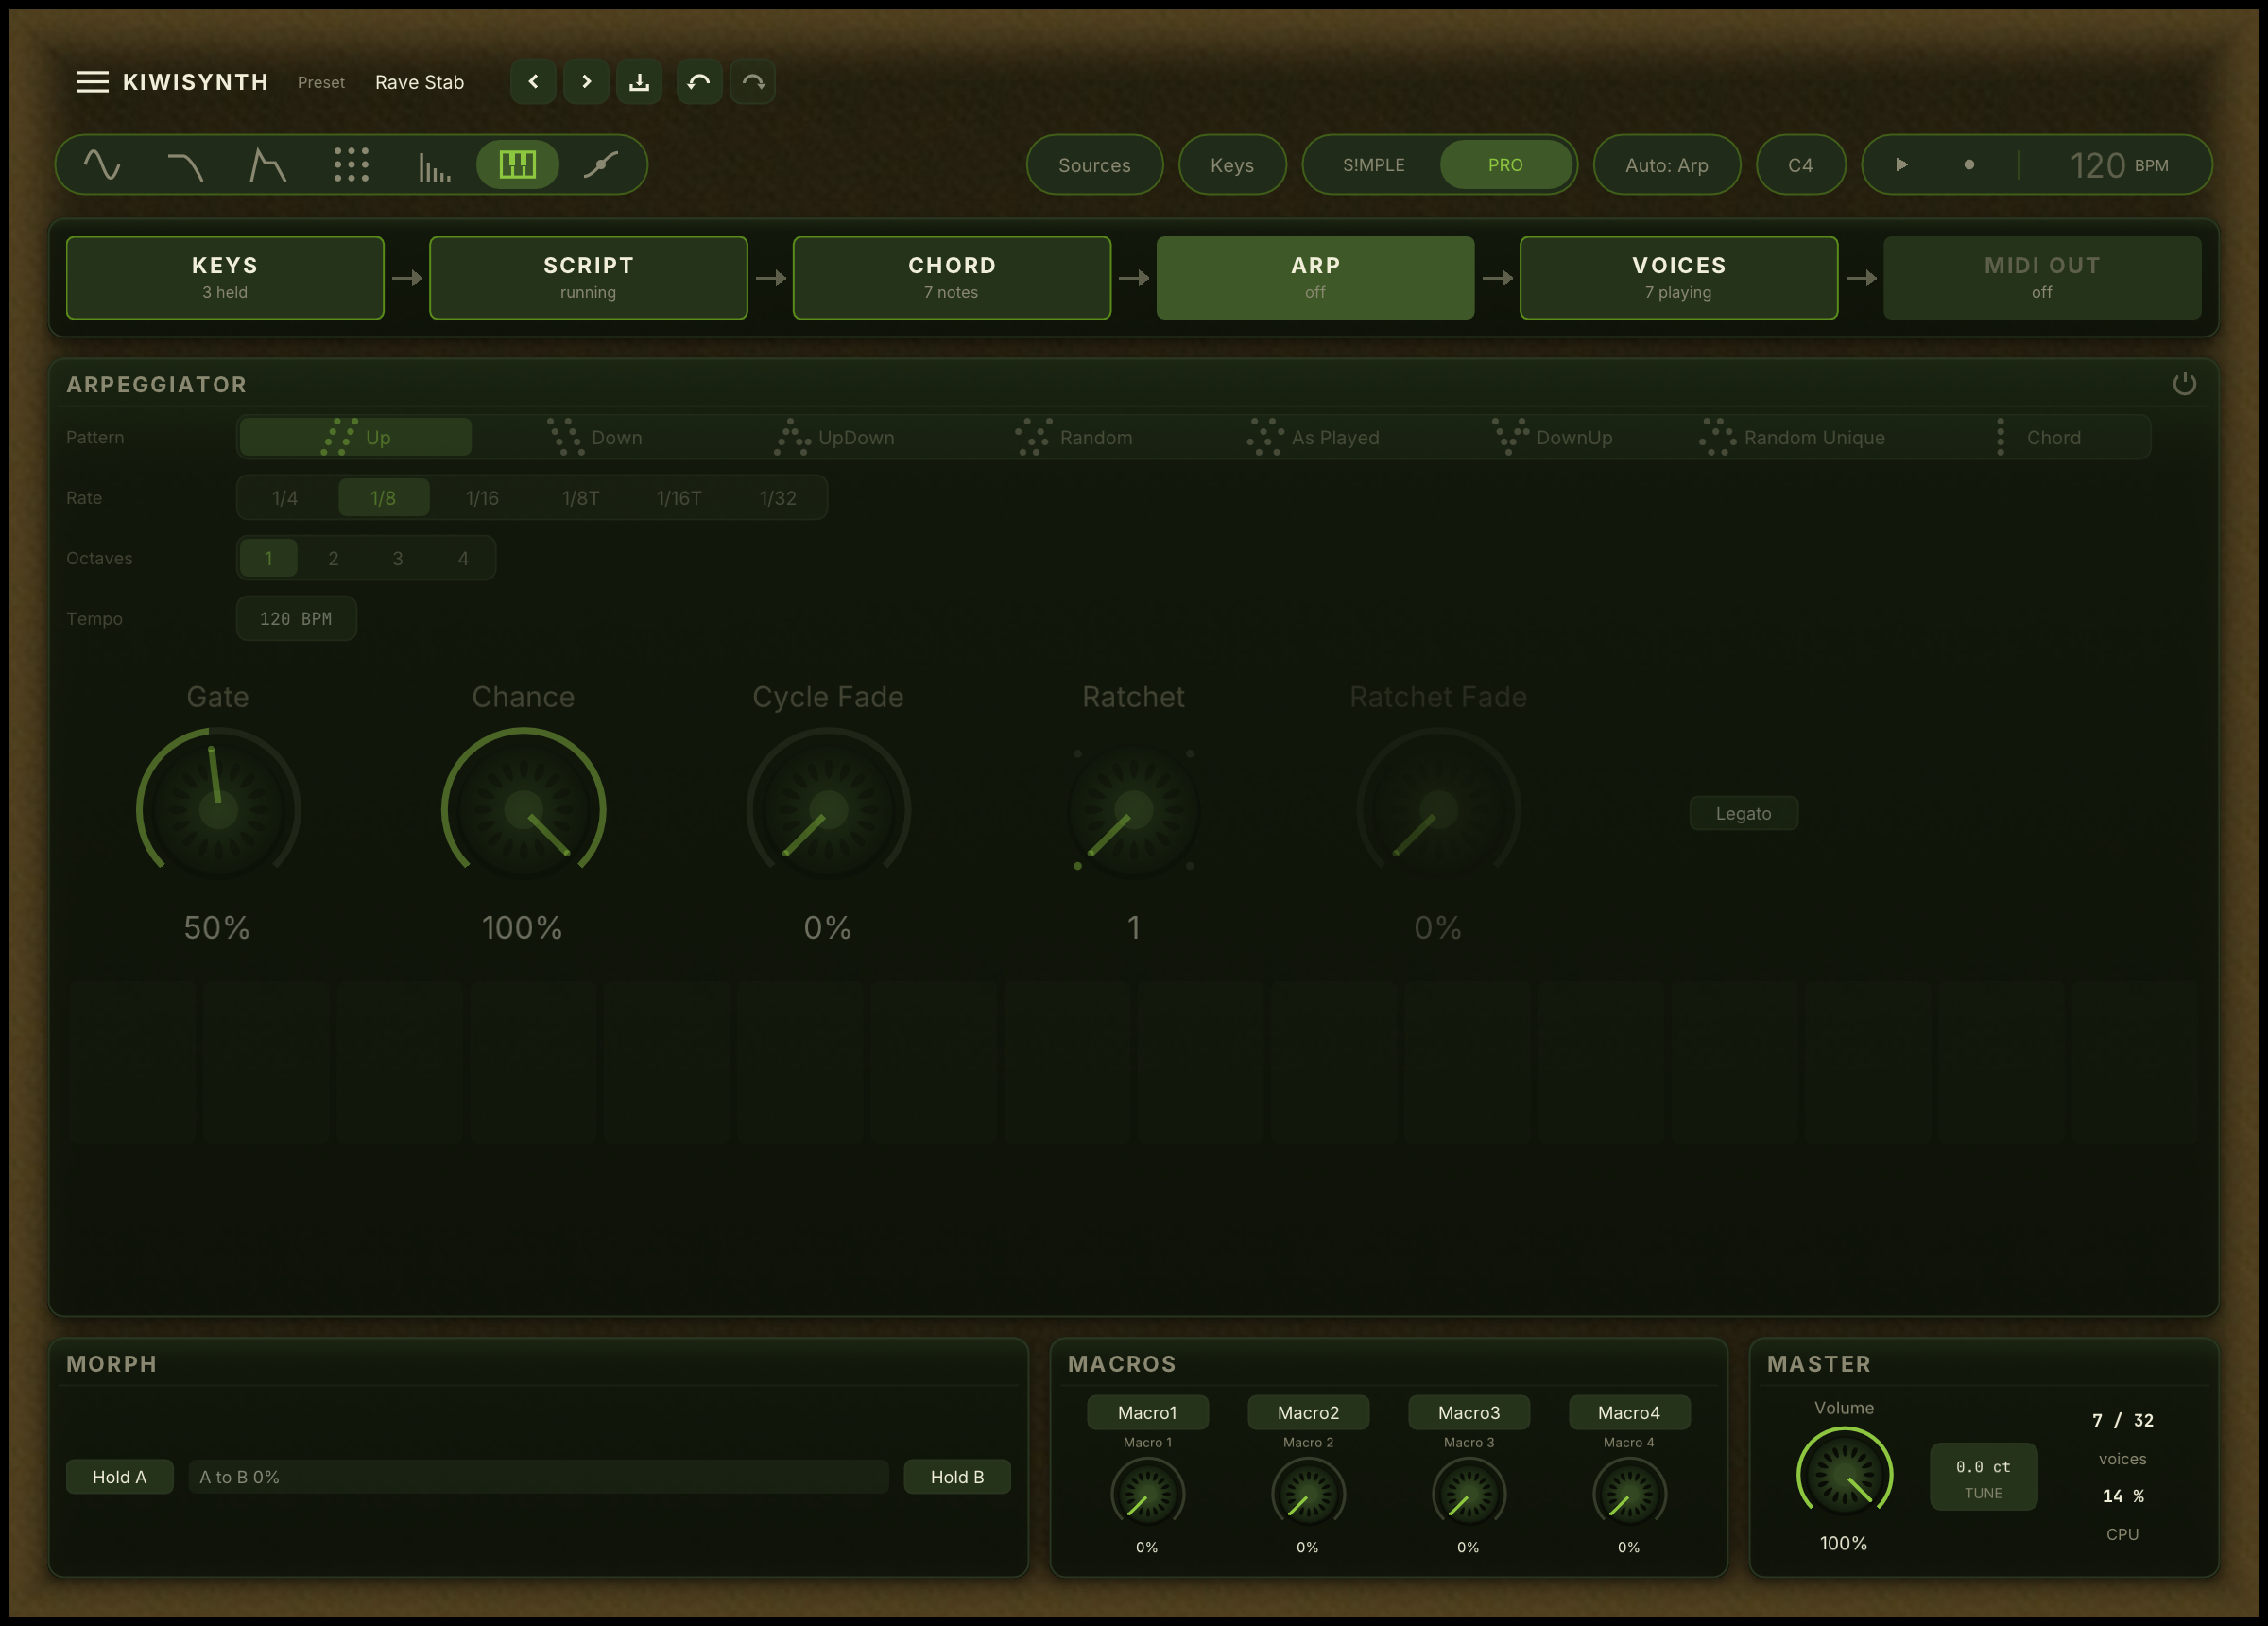The image size is (2268, 1626).
Task: Switch to SIMPLE mode
Action: pyautogui.click(x=1373, y=164)
